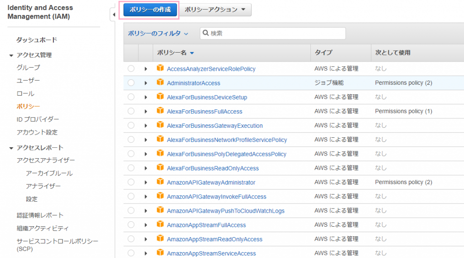Expand the AlexaForBusinessReadOnlyAccess row details

click(145, 168)
